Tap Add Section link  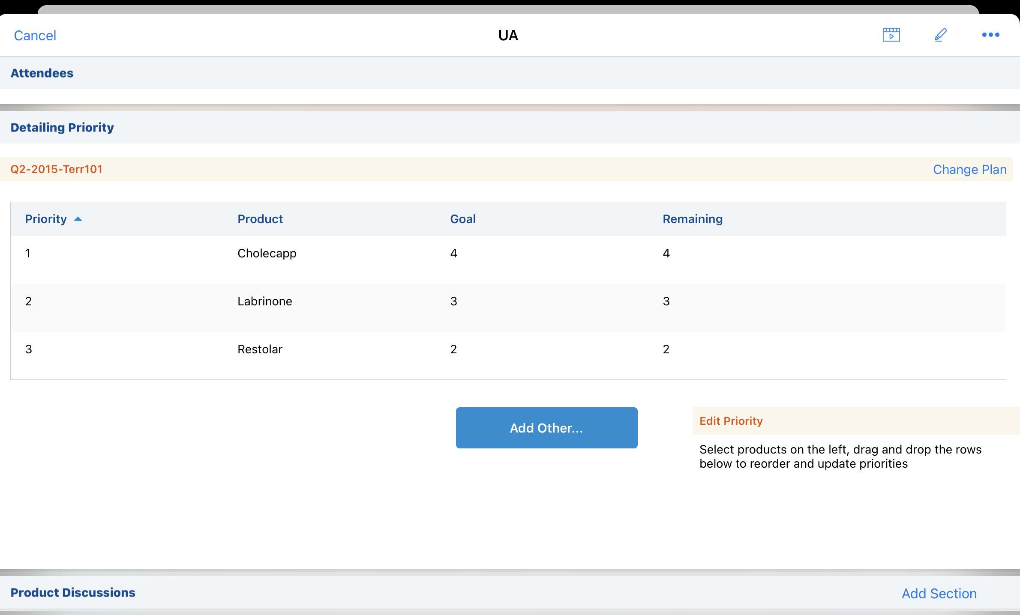939,593
